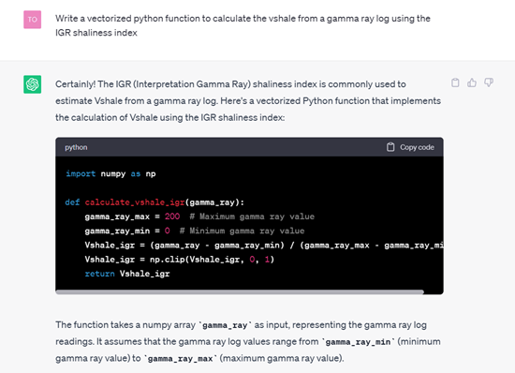
Task: Click the return Vshale_igr line
Action: tap(127, 274)
